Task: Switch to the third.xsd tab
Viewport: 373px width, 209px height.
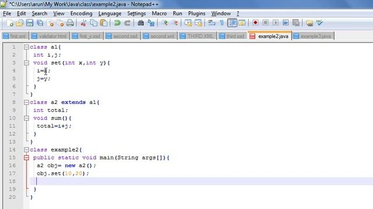Action: click(x=233, y=36)
